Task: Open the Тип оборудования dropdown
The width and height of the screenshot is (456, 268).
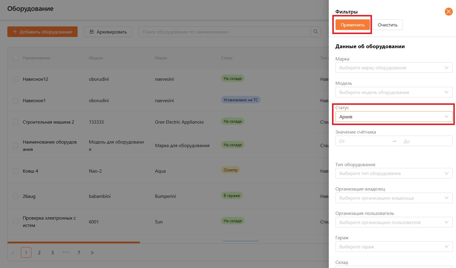Action: (x=394, y=173)
